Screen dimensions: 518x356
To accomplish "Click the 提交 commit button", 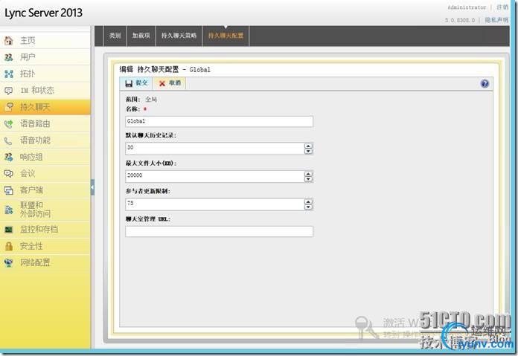I will [136, 83].
